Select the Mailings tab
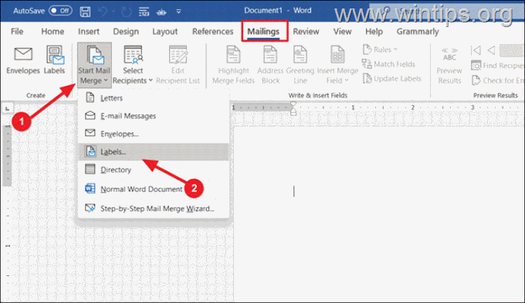Screen dimensions: 525x303 [x=263, y=32]
